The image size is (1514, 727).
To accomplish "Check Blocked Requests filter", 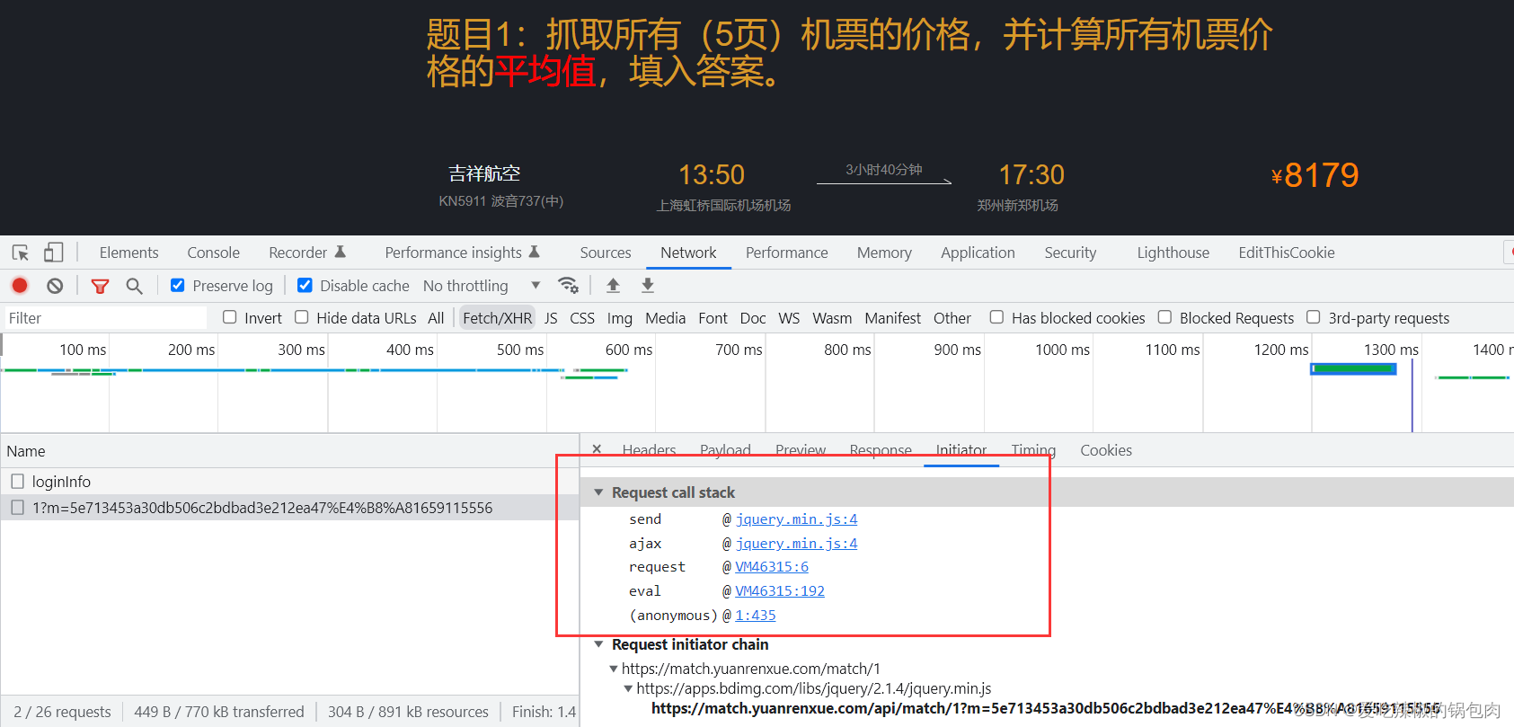I will 1164,316.
